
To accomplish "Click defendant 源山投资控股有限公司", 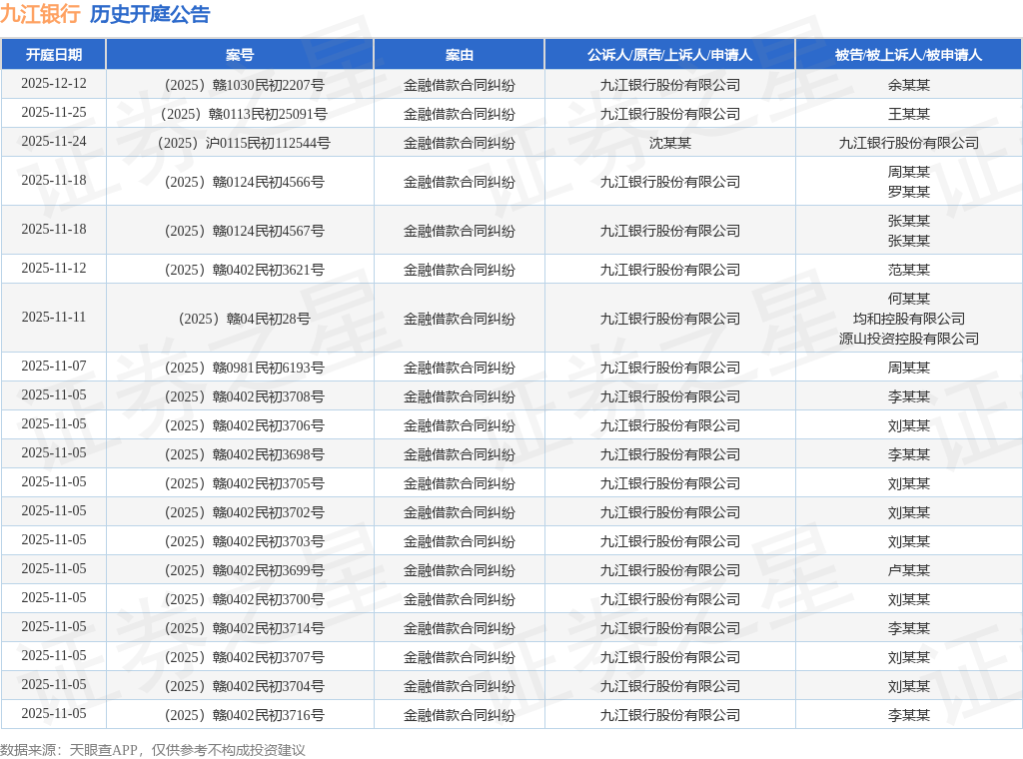I will tap(908, 339).
